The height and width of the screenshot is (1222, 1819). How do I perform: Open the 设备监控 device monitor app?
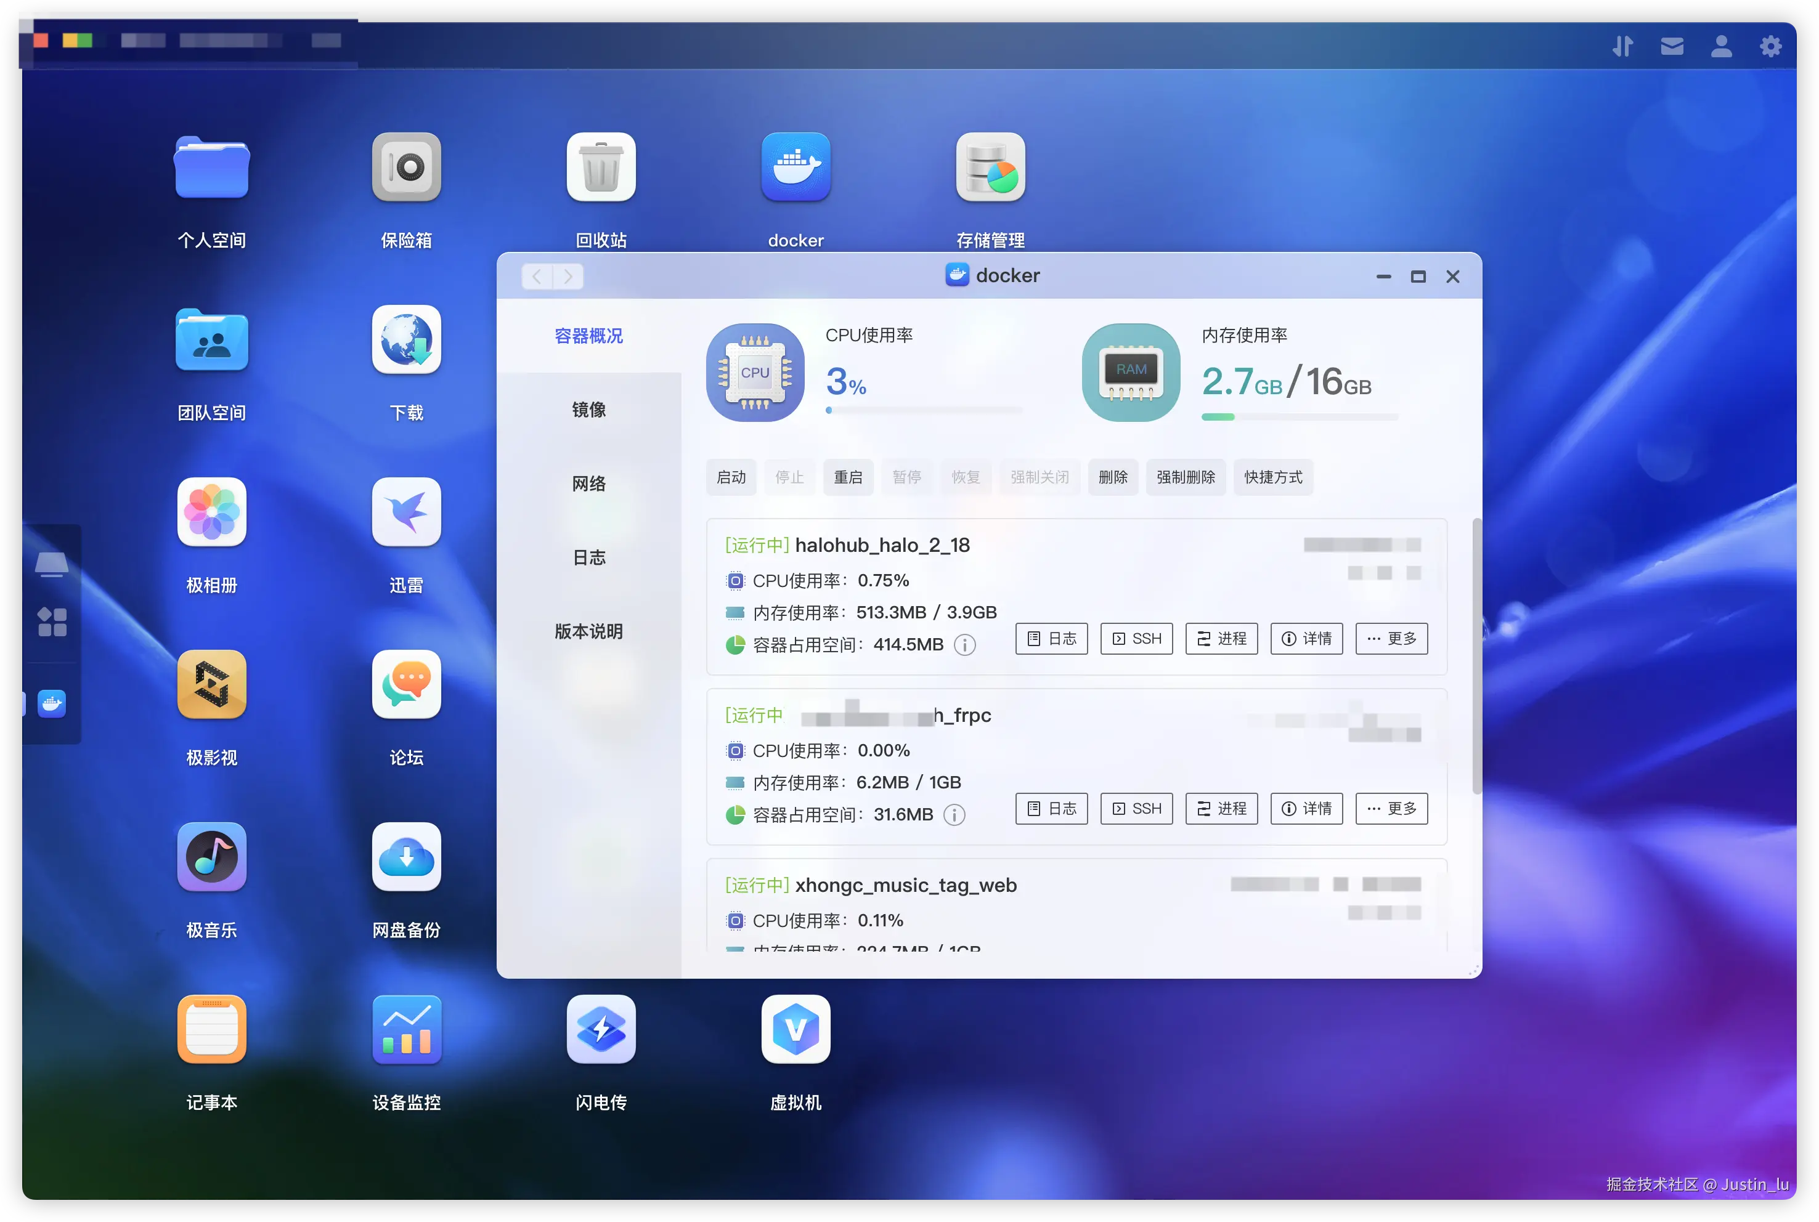[x=406, y=1029]
